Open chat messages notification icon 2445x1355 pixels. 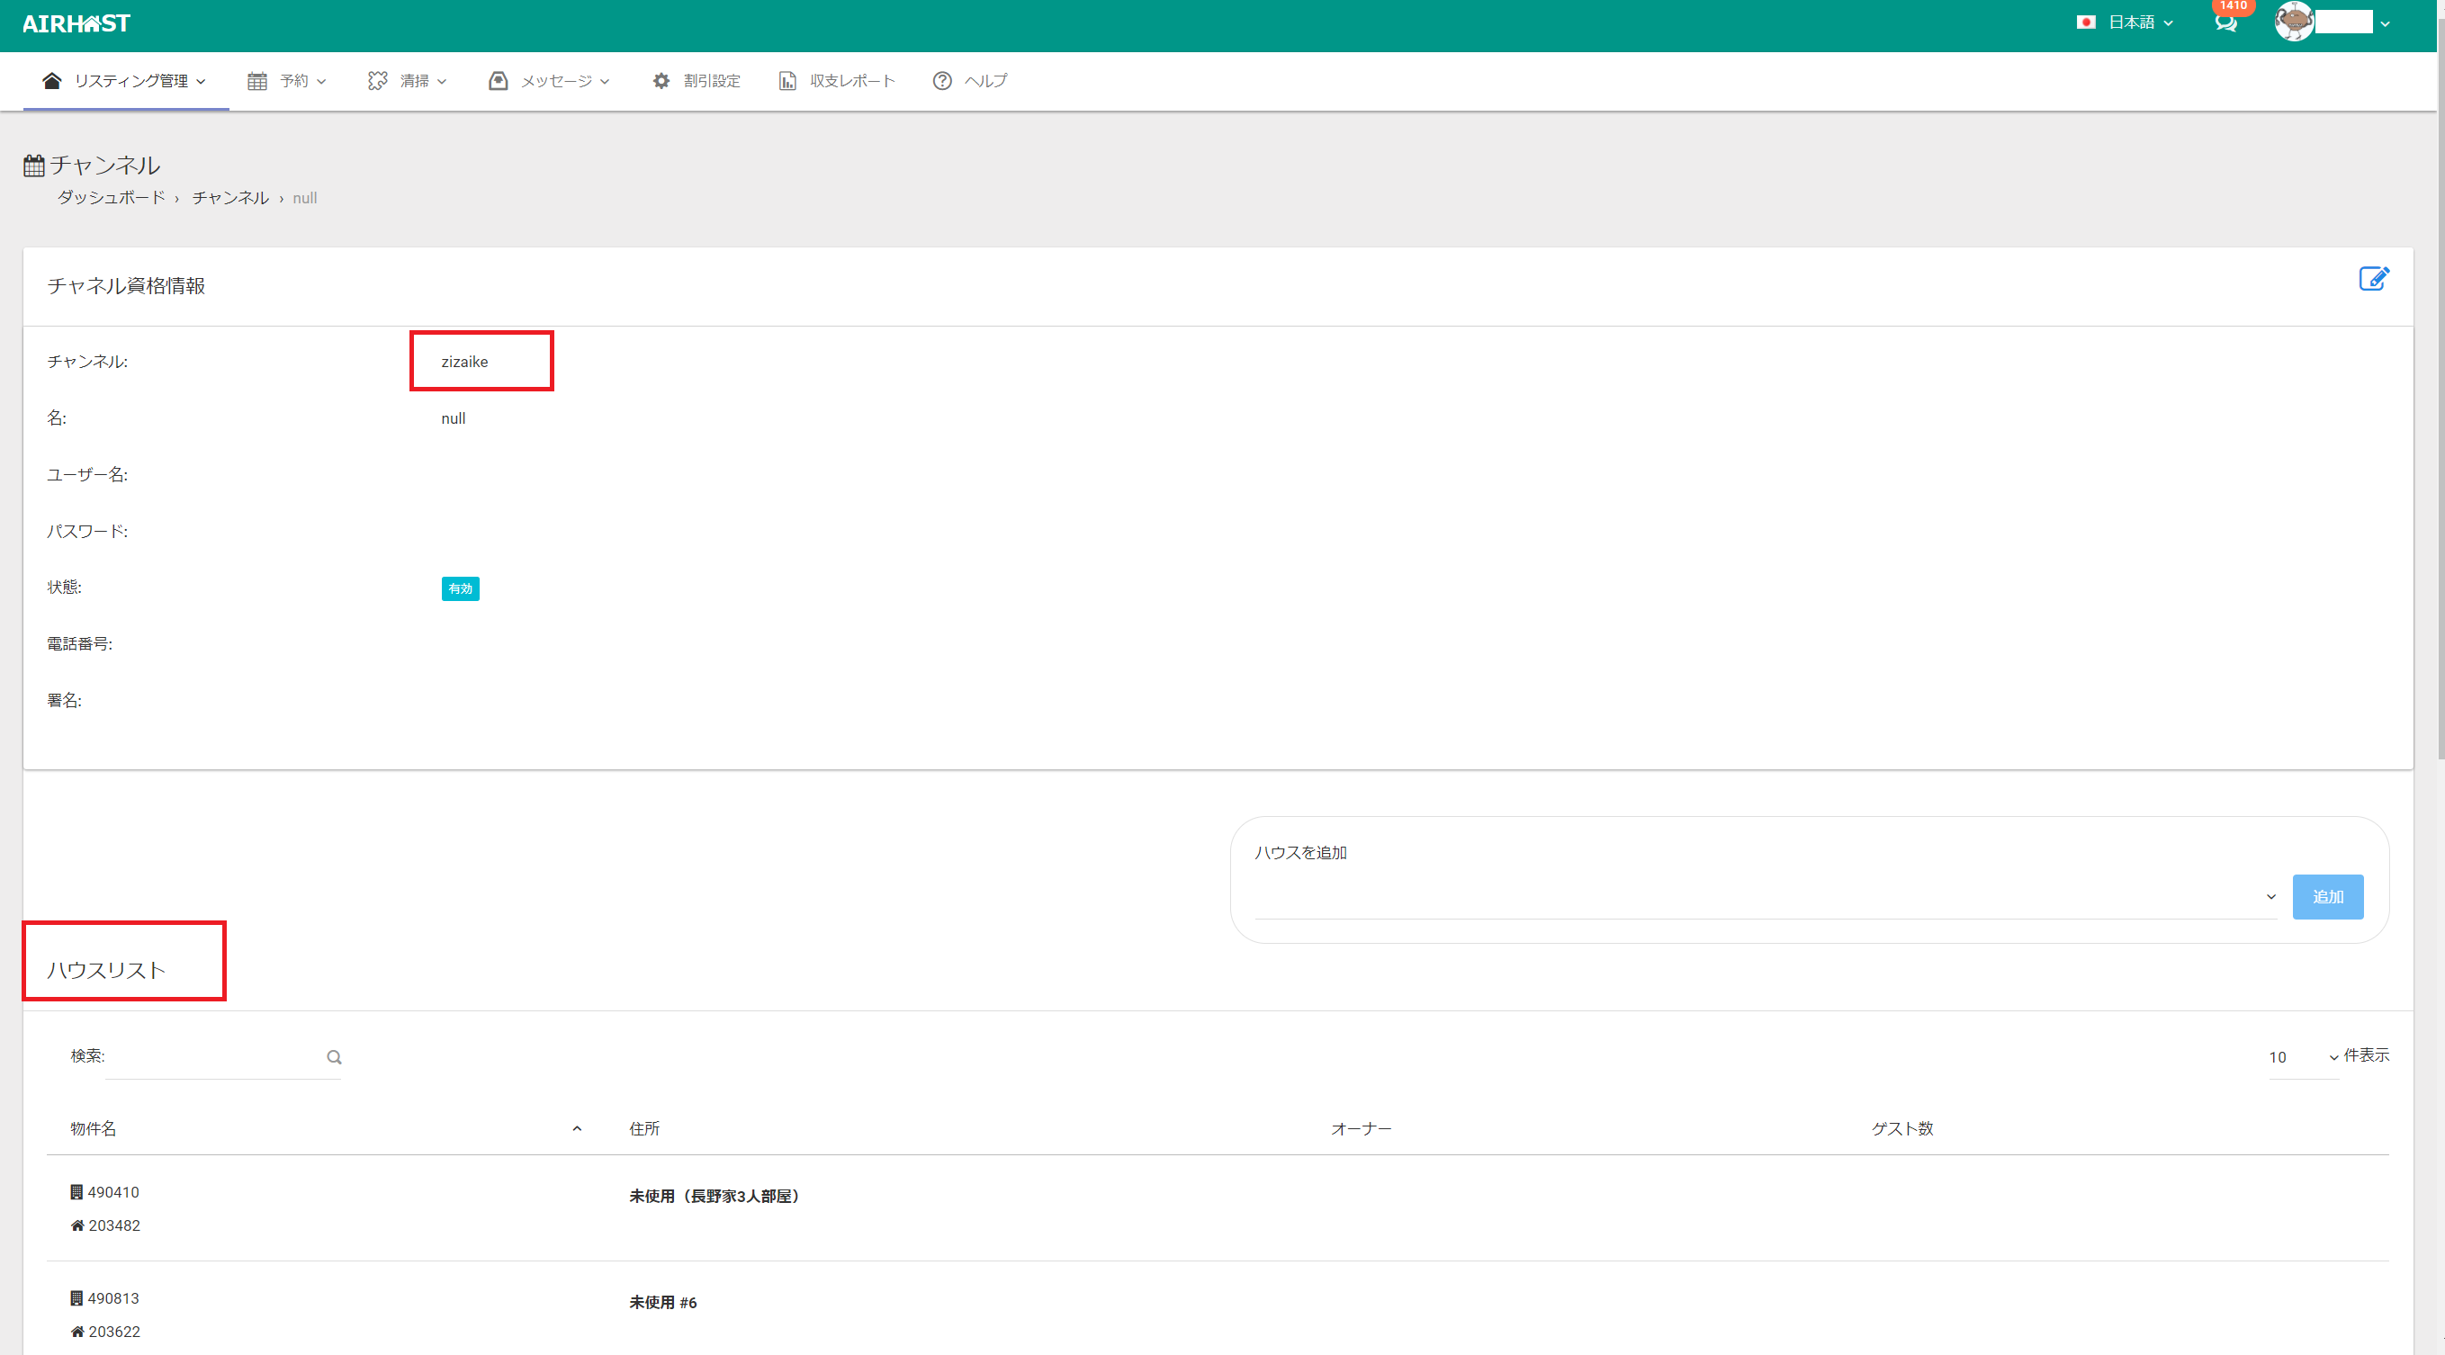2225,23
